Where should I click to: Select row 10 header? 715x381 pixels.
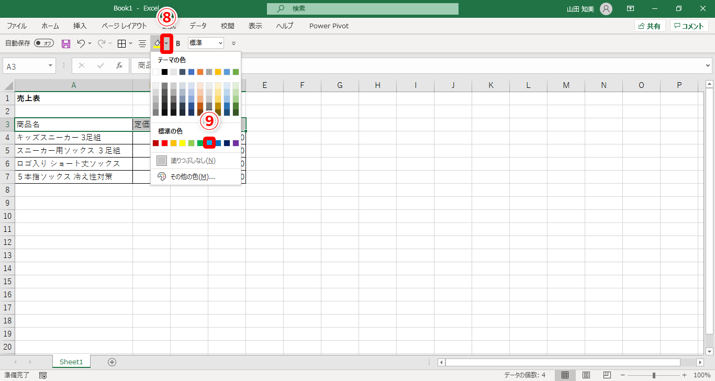click(7, 216)
